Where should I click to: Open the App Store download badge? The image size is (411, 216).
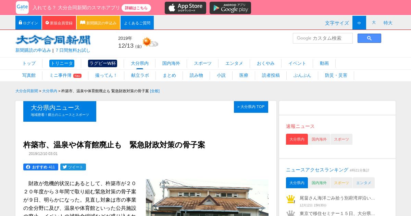coord(185,8)
